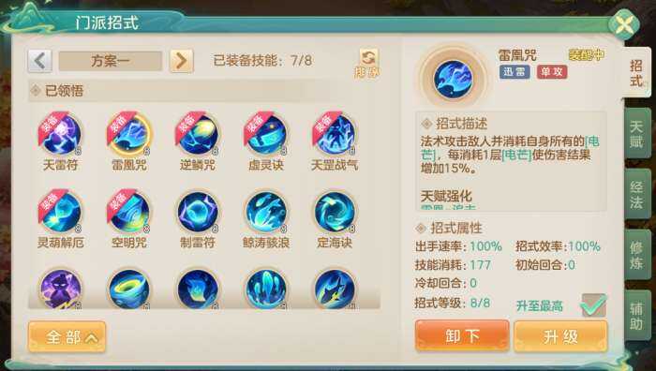The image size is (656, 371).
Task: Toggle the 升至最高 checkbox
Action: [x=593, y=305]
